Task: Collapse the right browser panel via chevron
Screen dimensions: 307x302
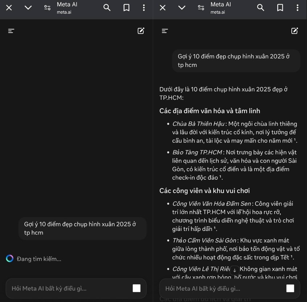Action: 182,8
